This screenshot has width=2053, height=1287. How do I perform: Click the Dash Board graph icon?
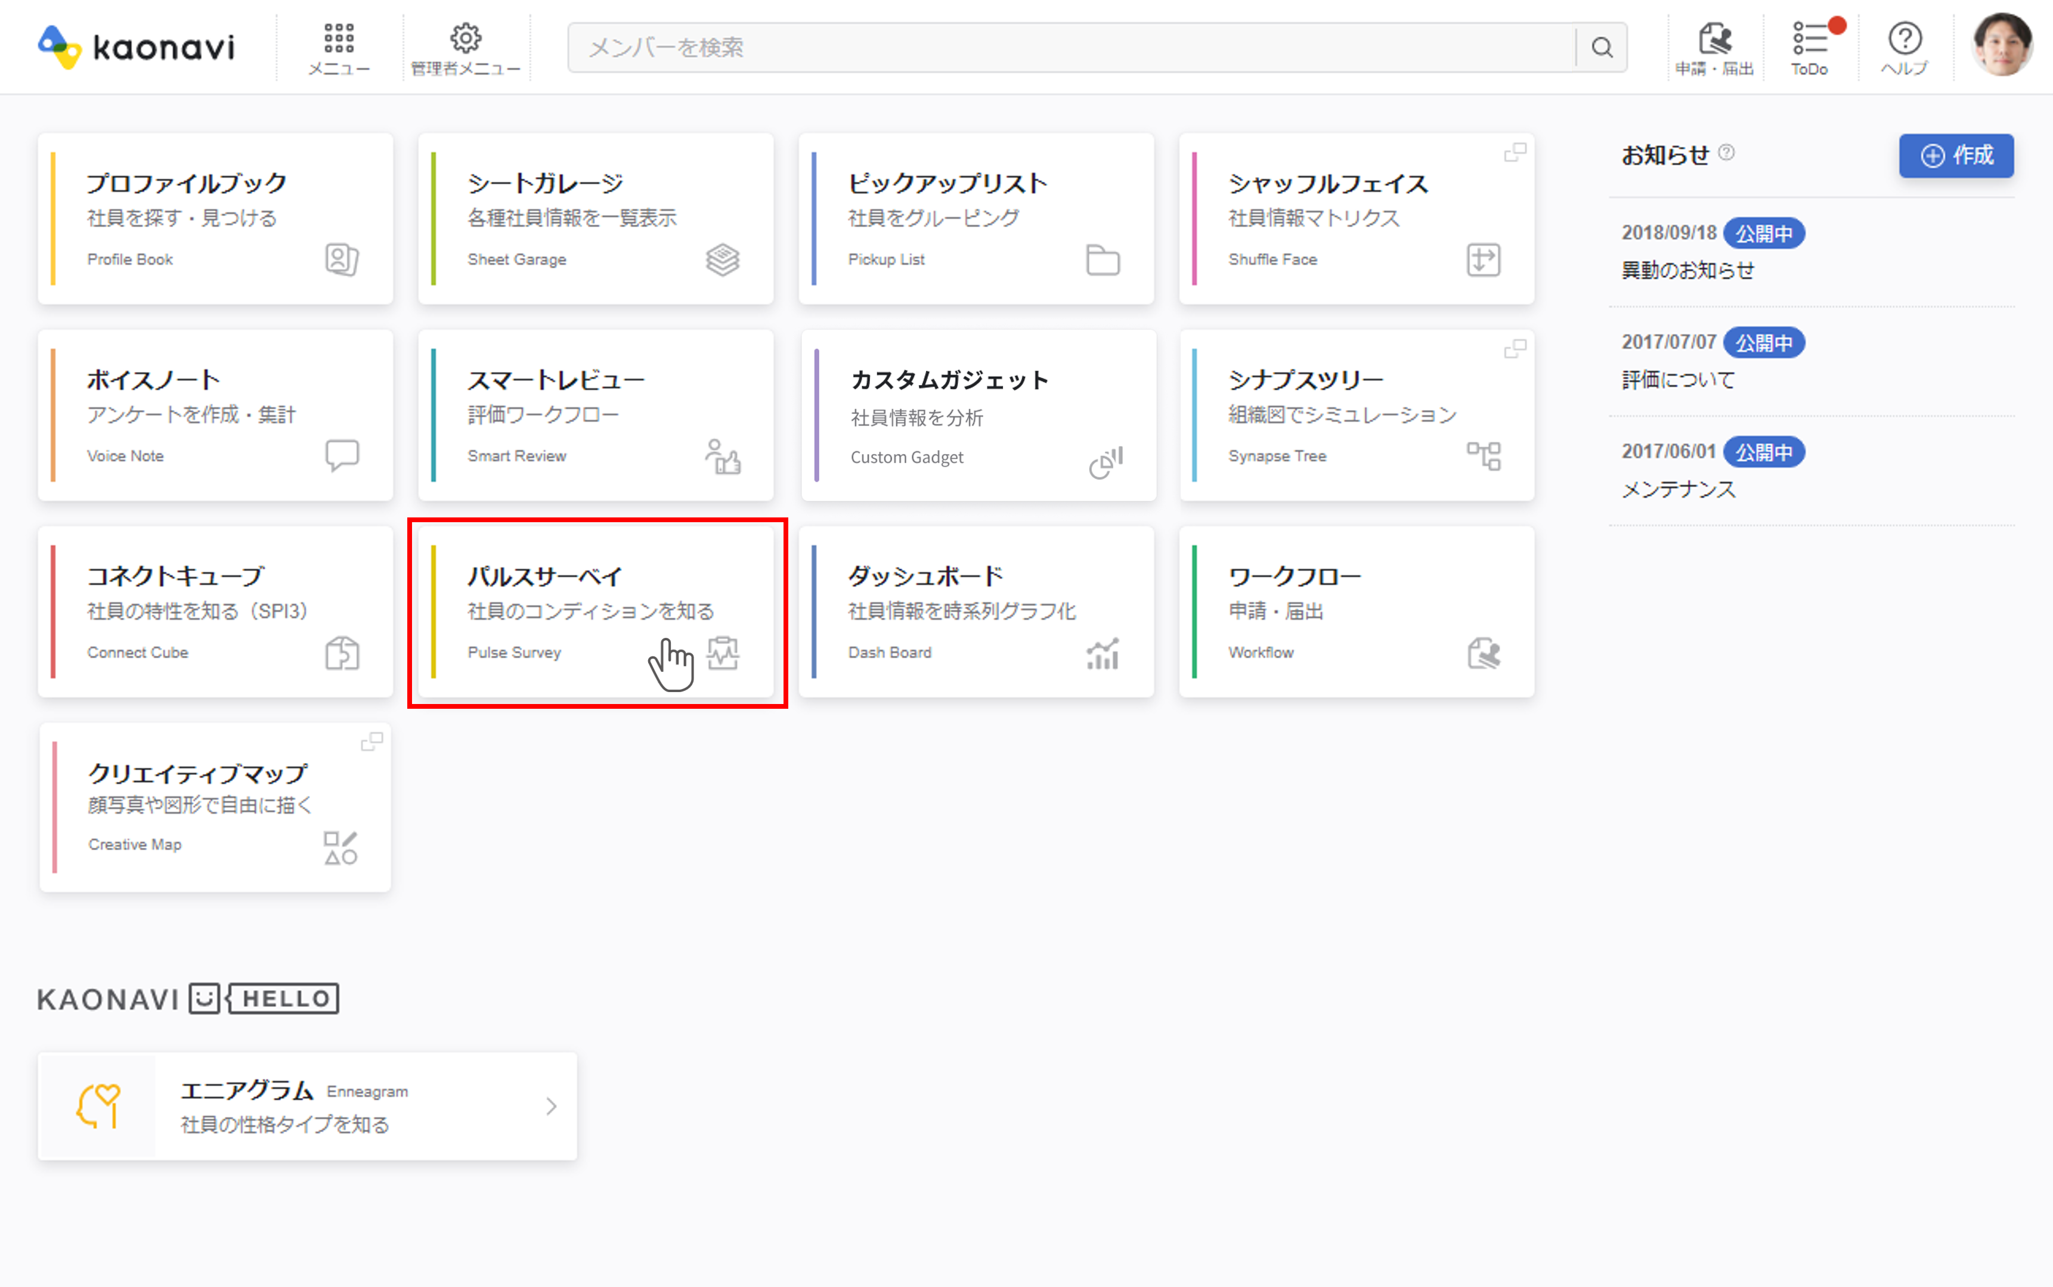[1103, 653]
